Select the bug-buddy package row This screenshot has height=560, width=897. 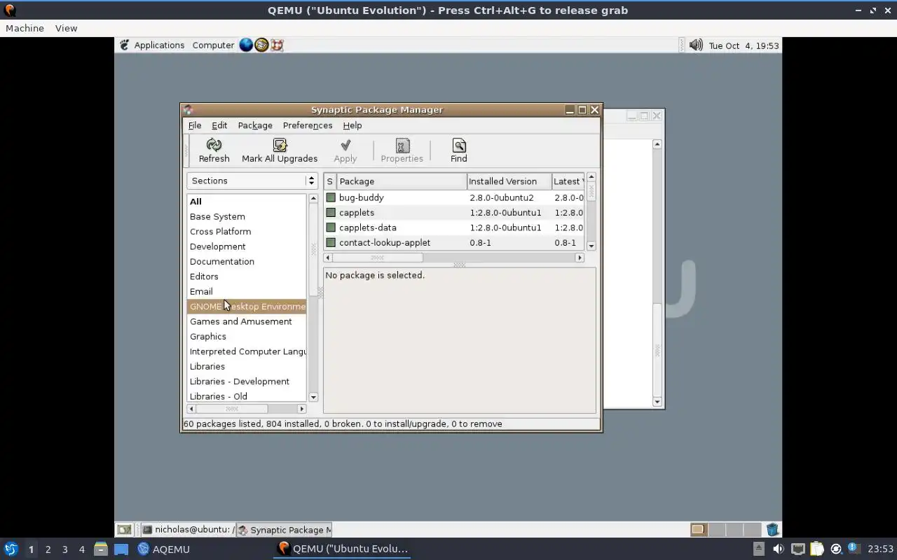(454, 197)
